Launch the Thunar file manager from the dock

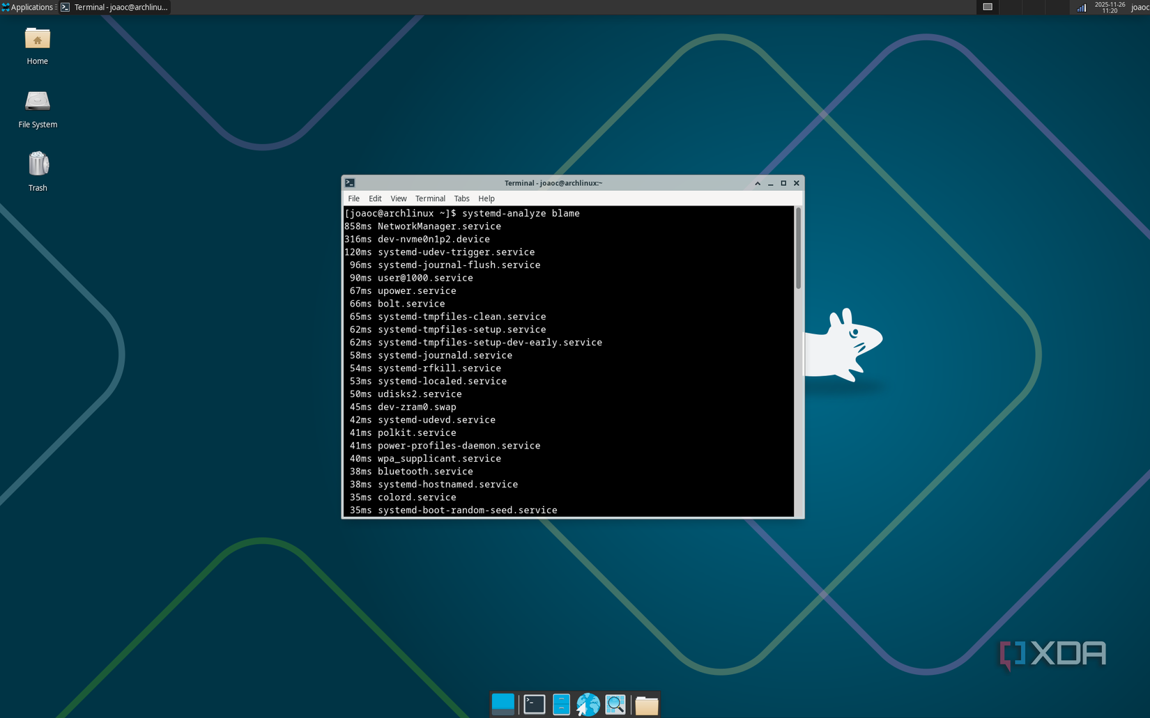click(646, 704)
